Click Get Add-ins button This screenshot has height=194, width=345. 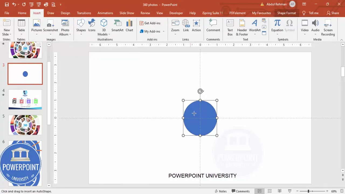pyautogui.click(x=150, y=23)
